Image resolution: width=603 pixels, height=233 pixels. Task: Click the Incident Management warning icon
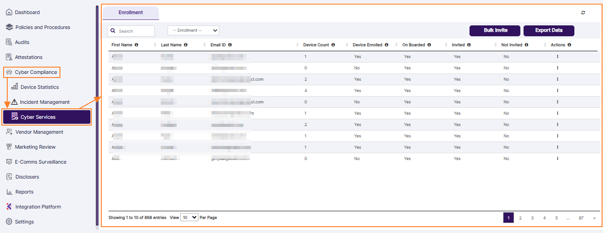click(x=15, y=102)
